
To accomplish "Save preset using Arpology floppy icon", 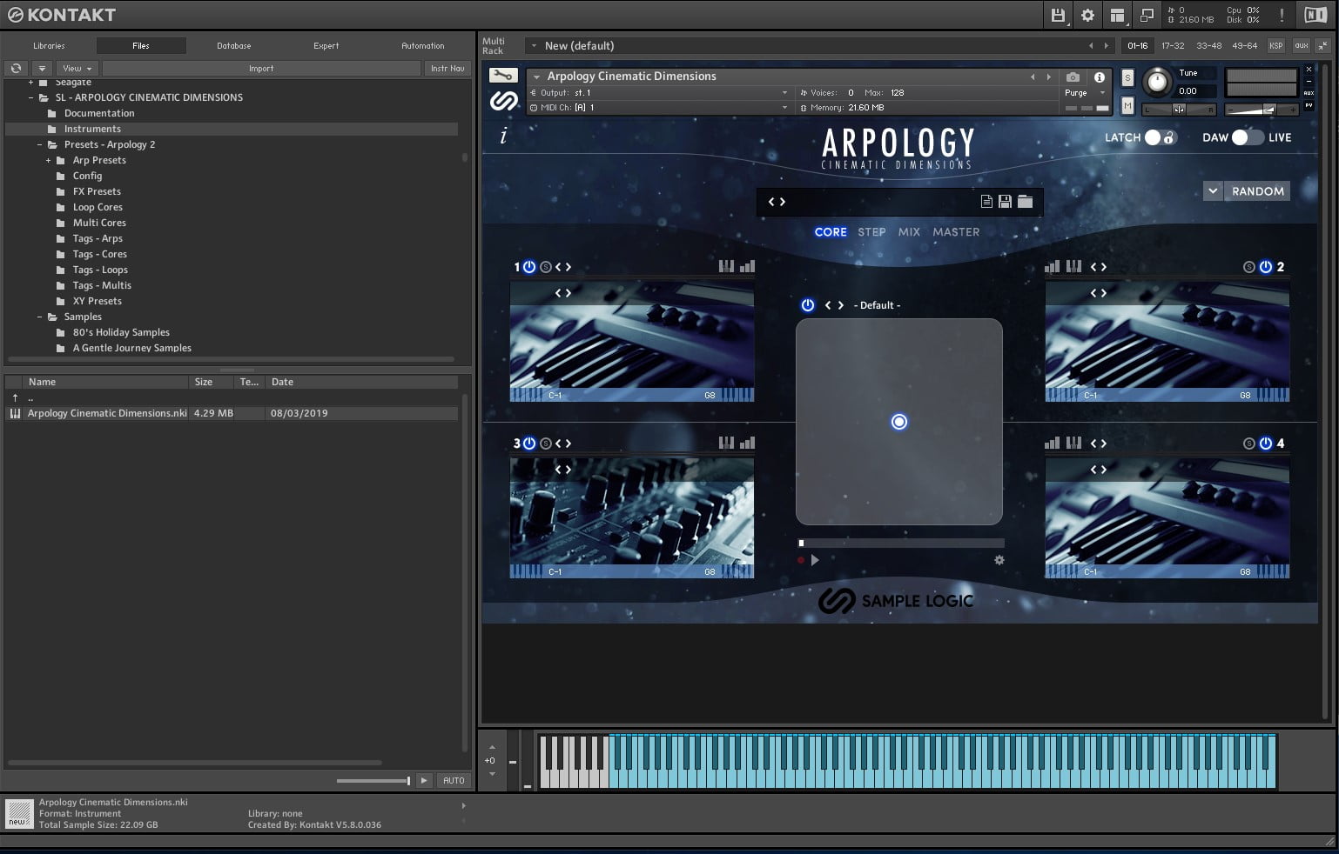I will [1005, 202].
